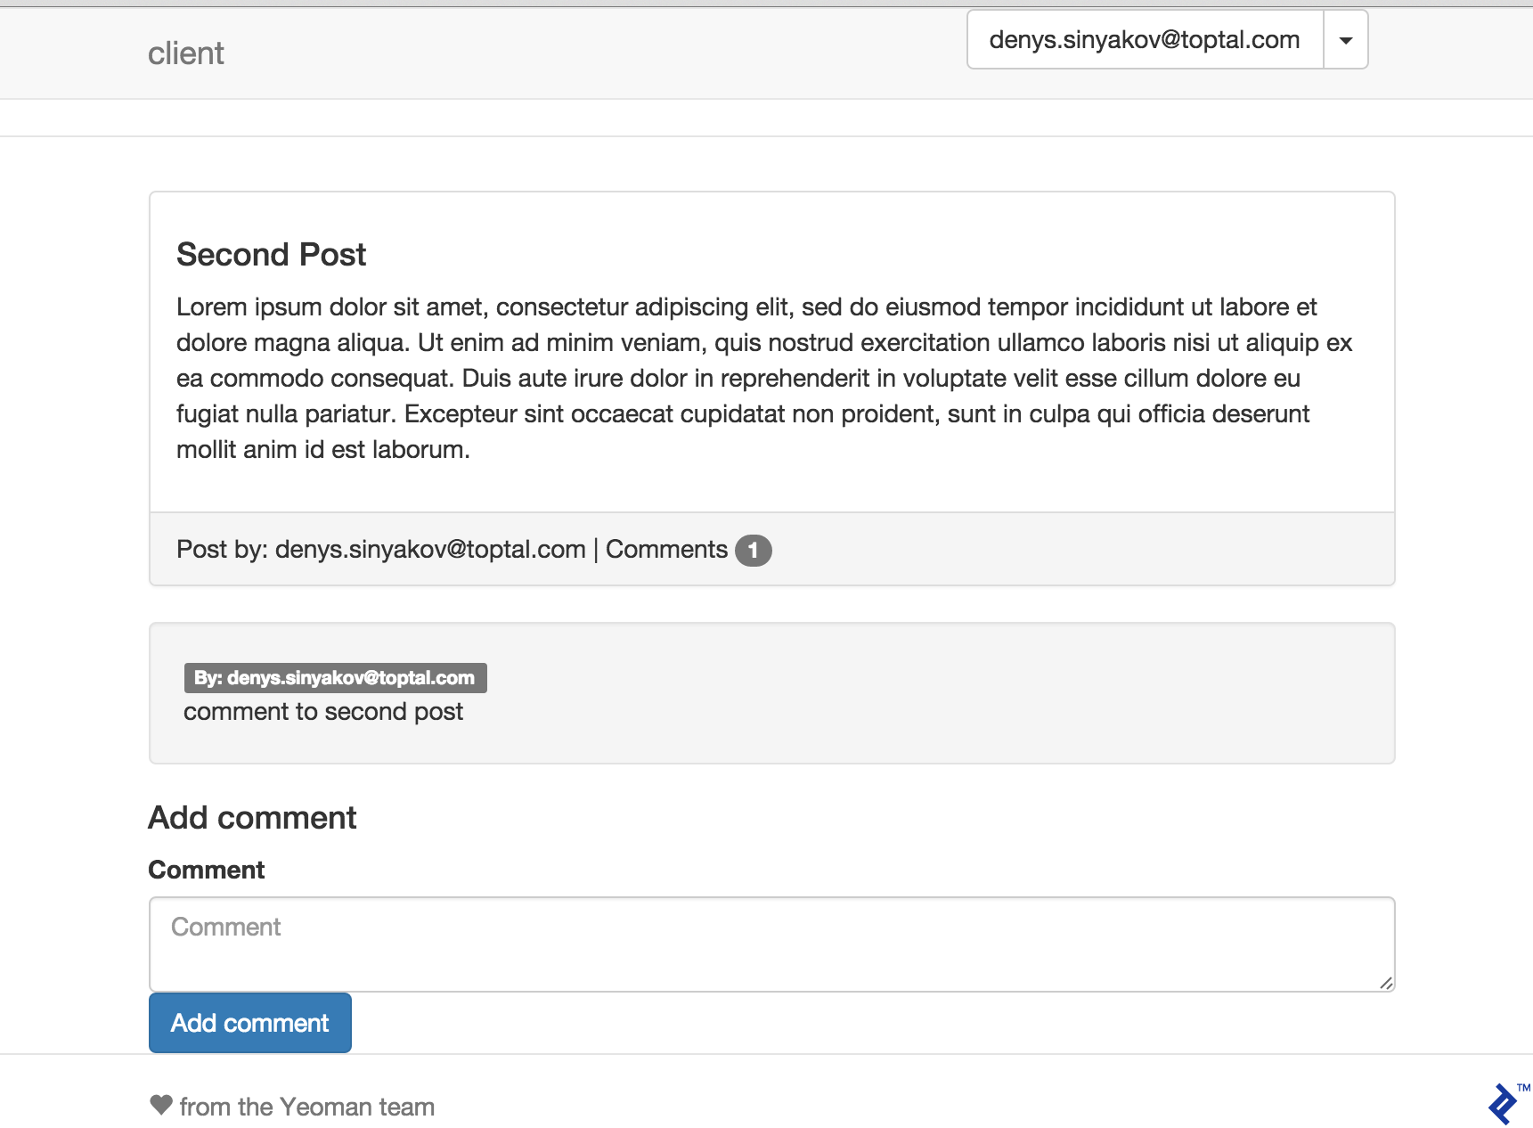Click the "client" brand link
Screen dimensions: 1533x1128
[185, 53]
